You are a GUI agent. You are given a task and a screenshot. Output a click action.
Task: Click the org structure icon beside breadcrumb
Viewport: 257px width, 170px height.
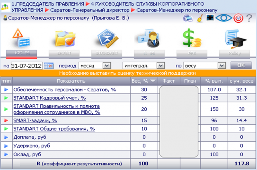(6, 7)
